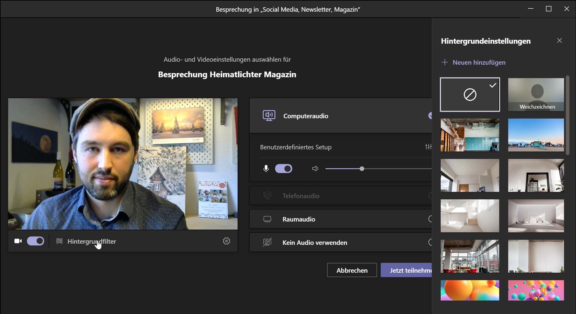Choose the Weichzeichnen blur background

click(x=536, y=95)
